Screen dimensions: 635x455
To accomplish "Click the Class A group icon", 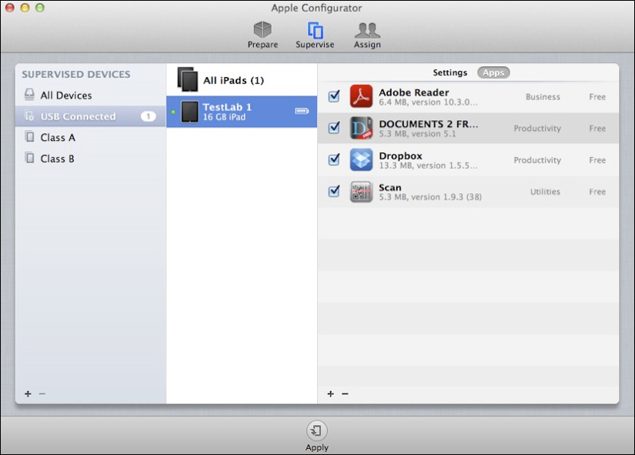I will tap(29, 136).
